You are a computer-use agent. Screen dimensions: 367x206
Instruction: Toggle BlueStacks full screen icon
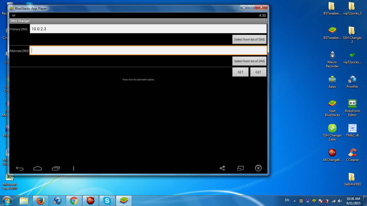240,168
